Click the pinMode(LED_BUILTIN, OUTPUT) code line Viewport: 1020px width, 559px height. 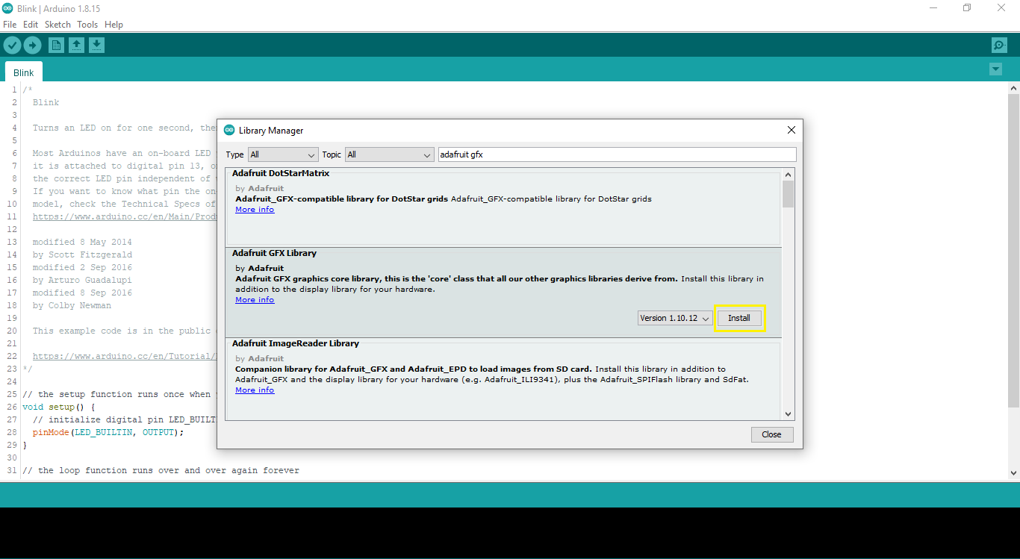(x=108, y=432)
